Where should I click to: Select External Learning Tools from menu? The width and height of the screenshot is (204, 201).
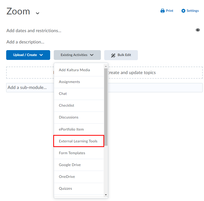[x=78, y=141]
